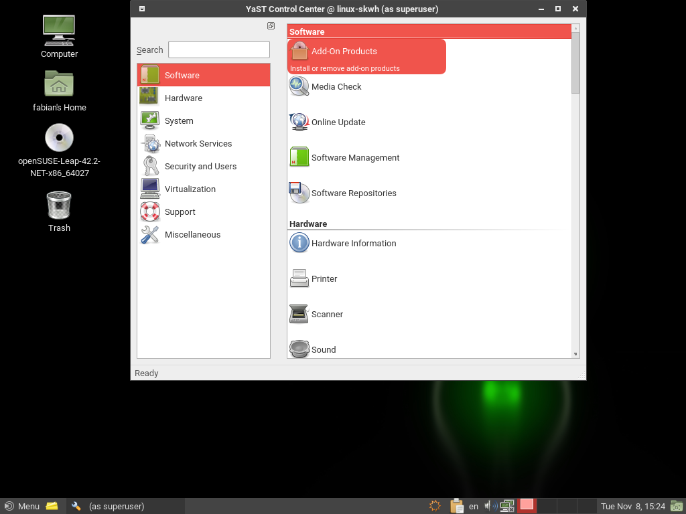Select Miscellaneous category in sidebar

pyautogui.click(x=192, y=235)
